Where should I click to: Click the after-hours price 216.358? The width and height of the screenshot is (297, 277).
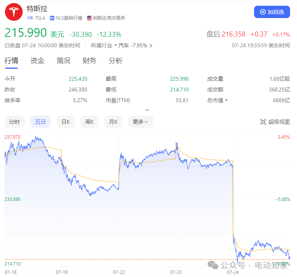click(x=233, y=34)
